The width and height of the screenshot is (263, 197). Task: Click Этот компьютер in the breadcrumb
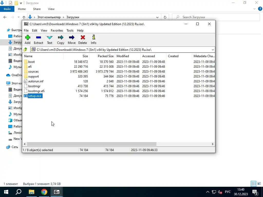pos(49,17)
